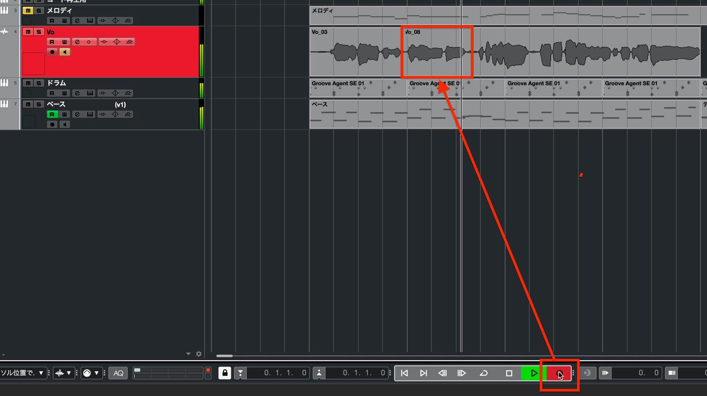This screenshot has width=707, height=396.
Task: Open track list settings gear
Action: pyautogui.click(x=199, y=354)
